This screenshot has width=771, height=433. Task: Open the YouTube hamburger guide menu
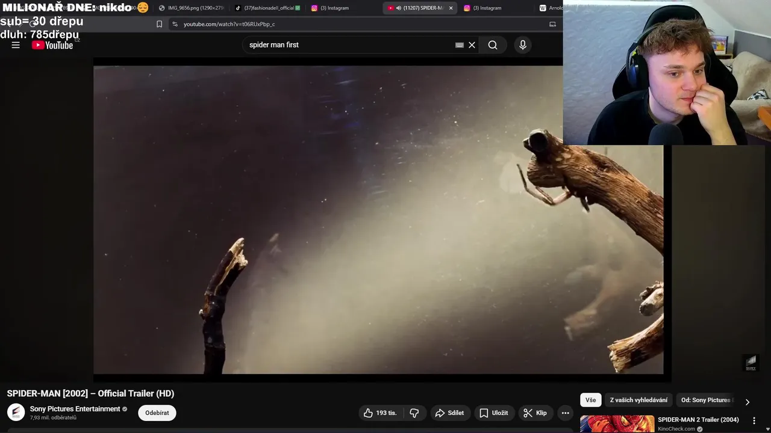click(16, 45)
